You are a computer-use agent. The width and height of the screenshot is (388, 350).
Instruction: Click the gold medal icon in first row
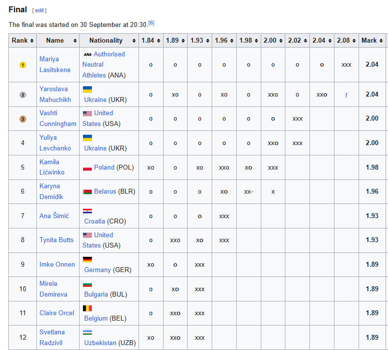pyautogui.click(x=22, y=65)
